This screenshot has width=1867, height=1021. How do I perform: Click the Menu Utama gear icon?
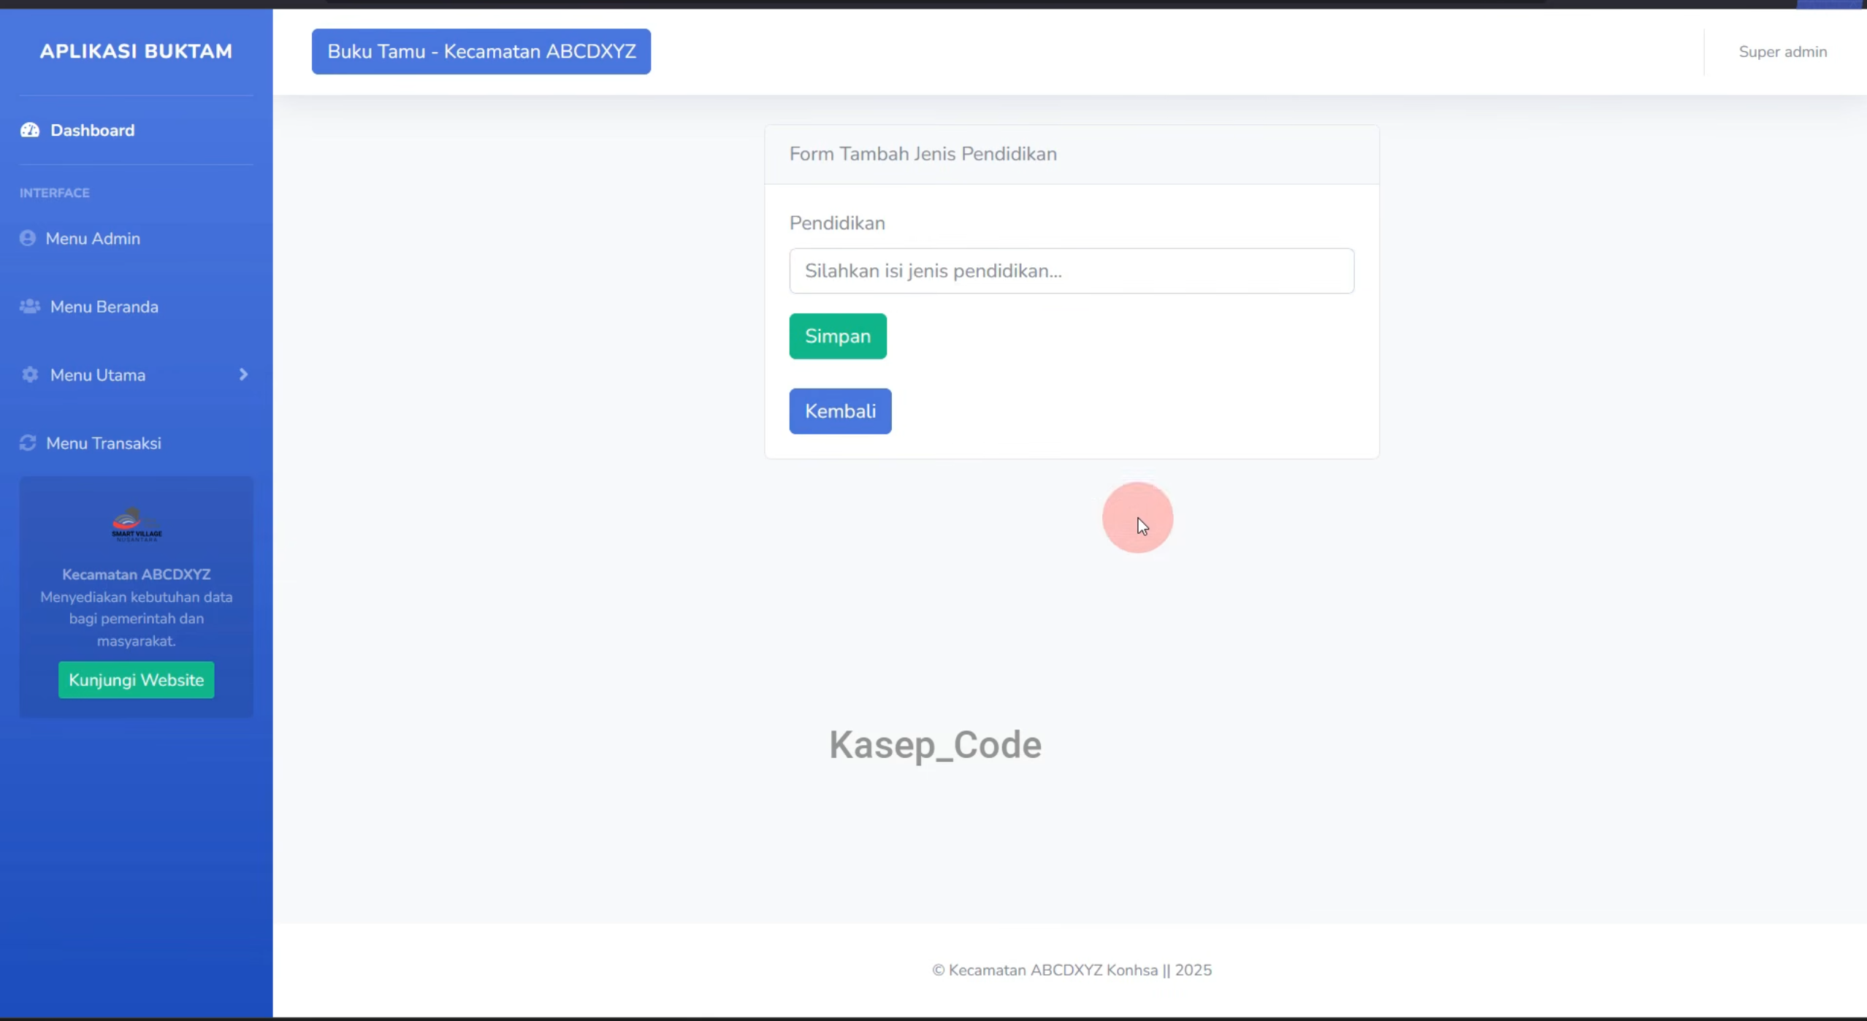pos(30,375)
